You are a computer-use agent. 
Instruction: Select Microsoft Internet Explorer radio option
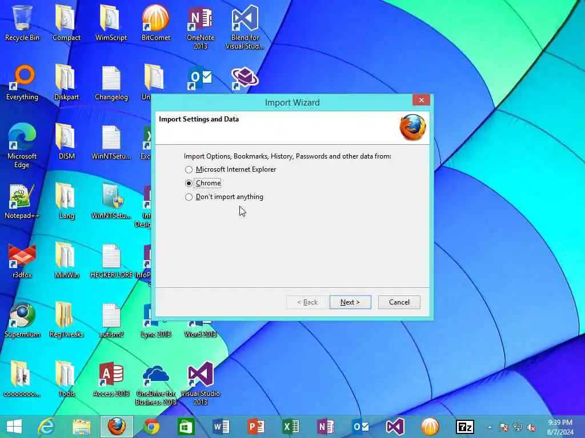189,169
